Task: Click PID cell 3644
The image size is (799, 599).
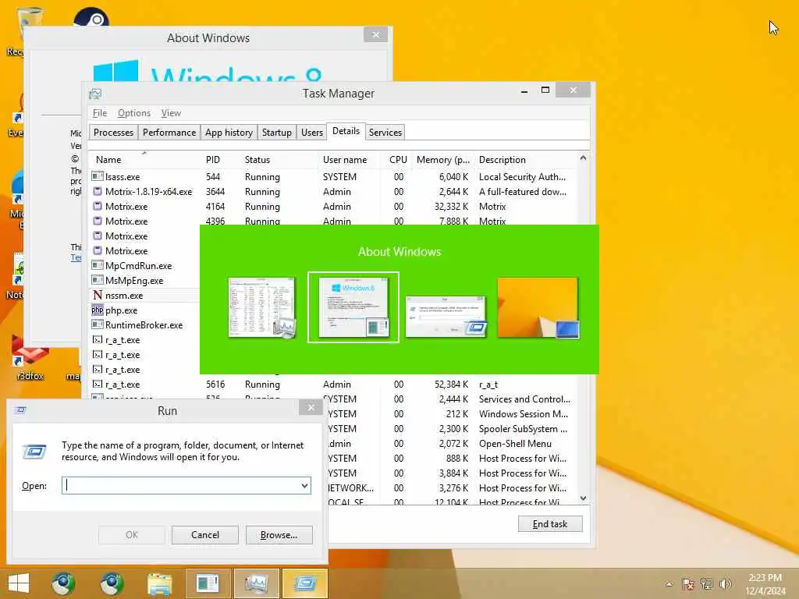Action: pos(215,192)
